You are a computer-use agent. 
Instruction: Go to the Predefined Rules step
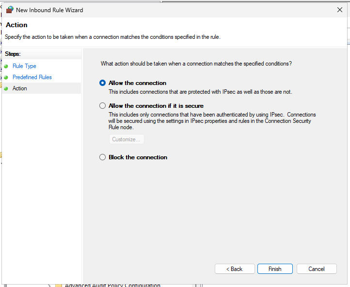click(32, 77)
